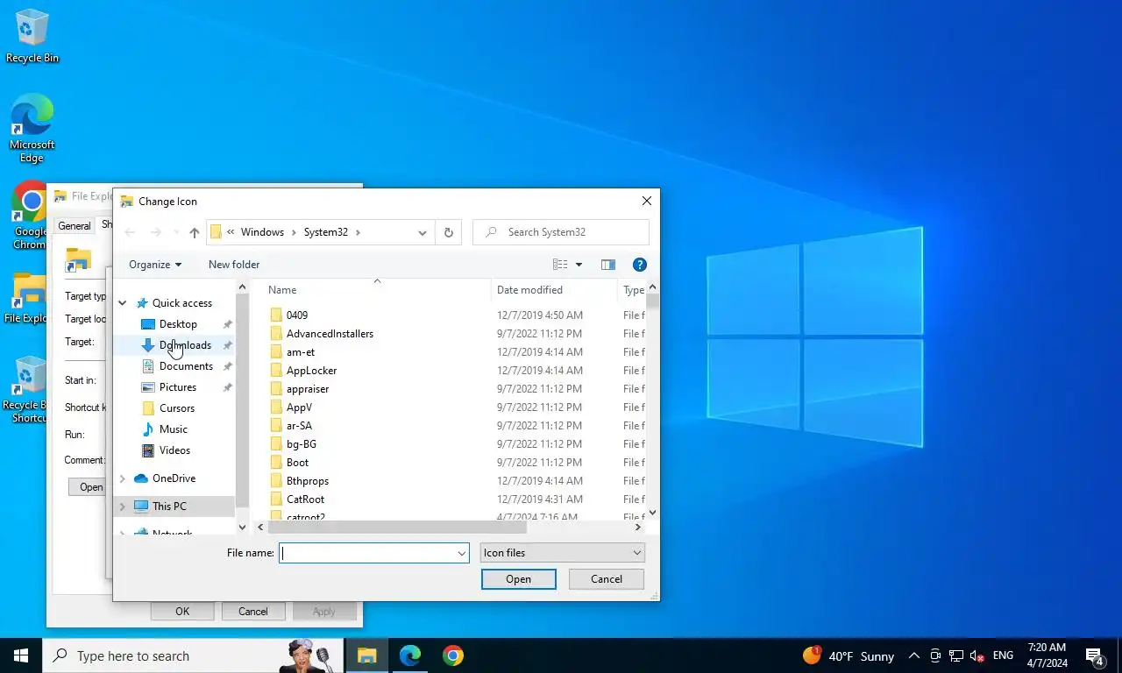This screenshot has width=1122, height=673.
Task: Open File Explorer from the taskbar
Action: pos(366,655)
